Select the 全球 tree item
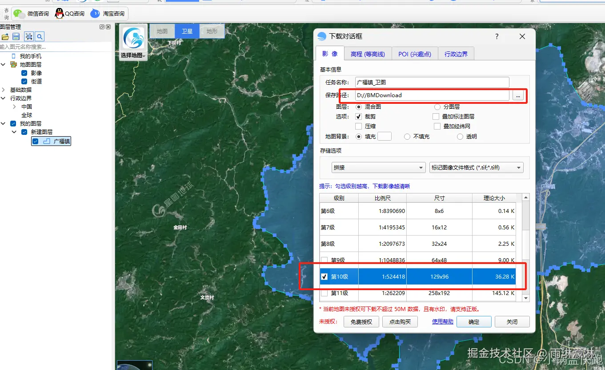 point(27,115)
